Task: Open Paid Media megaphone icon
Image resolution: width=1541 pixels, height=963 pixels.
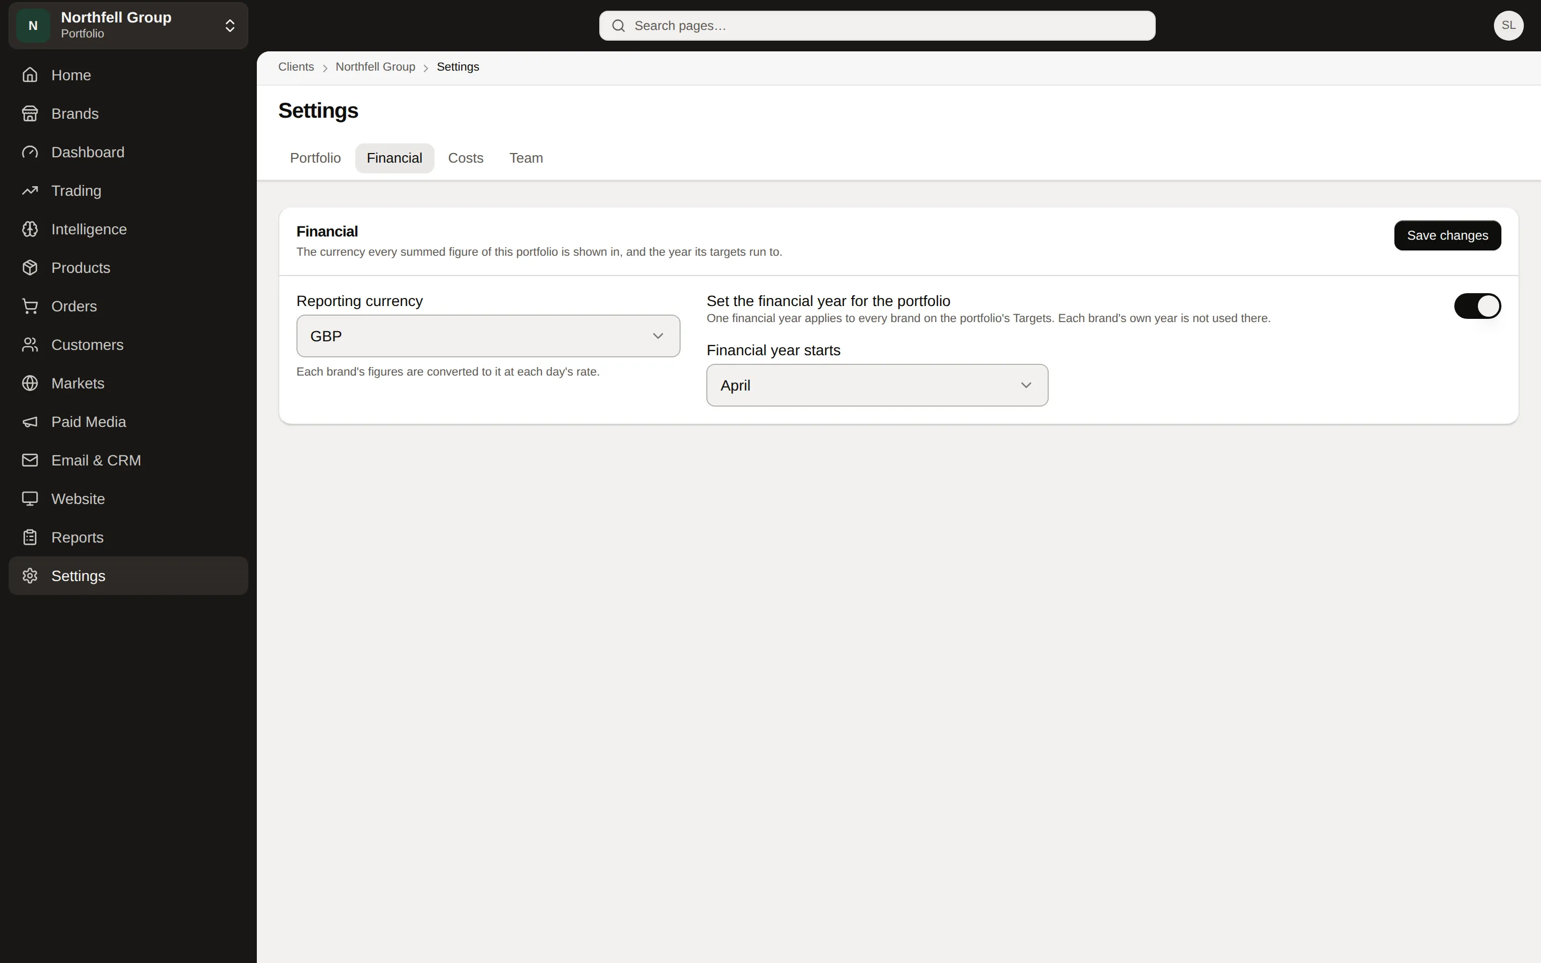Action: coord(30,422)
